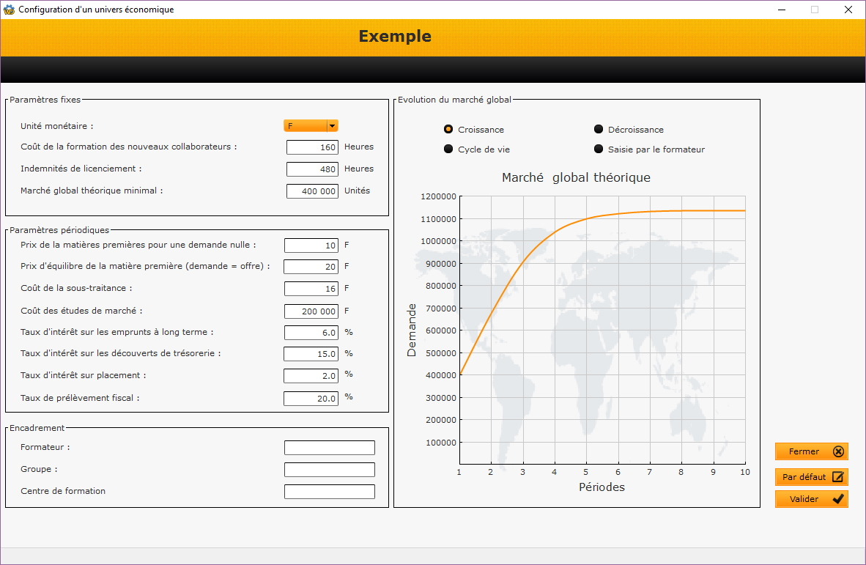Click the 'Unités' unit label
This screenshot has height=565, width=866.
[x=358, y=191]
